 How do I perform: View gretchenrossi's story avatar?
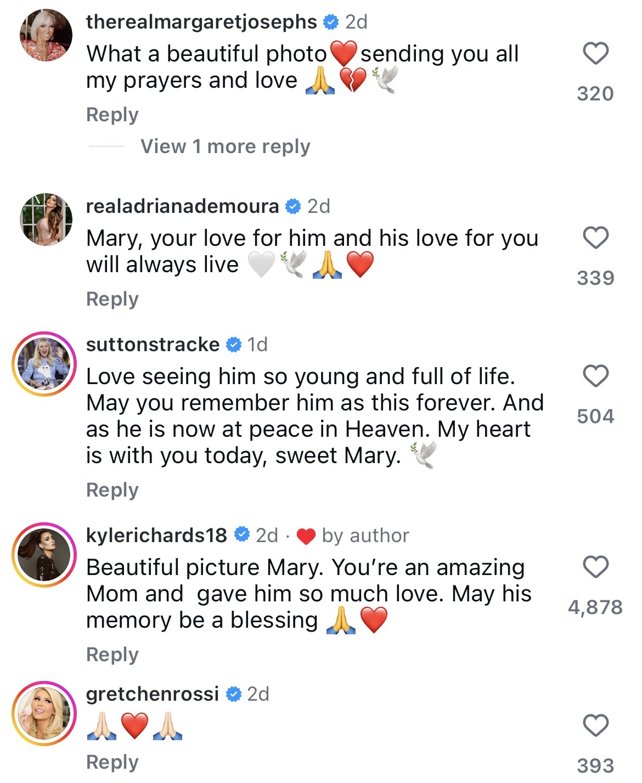[x=44, y=713]
